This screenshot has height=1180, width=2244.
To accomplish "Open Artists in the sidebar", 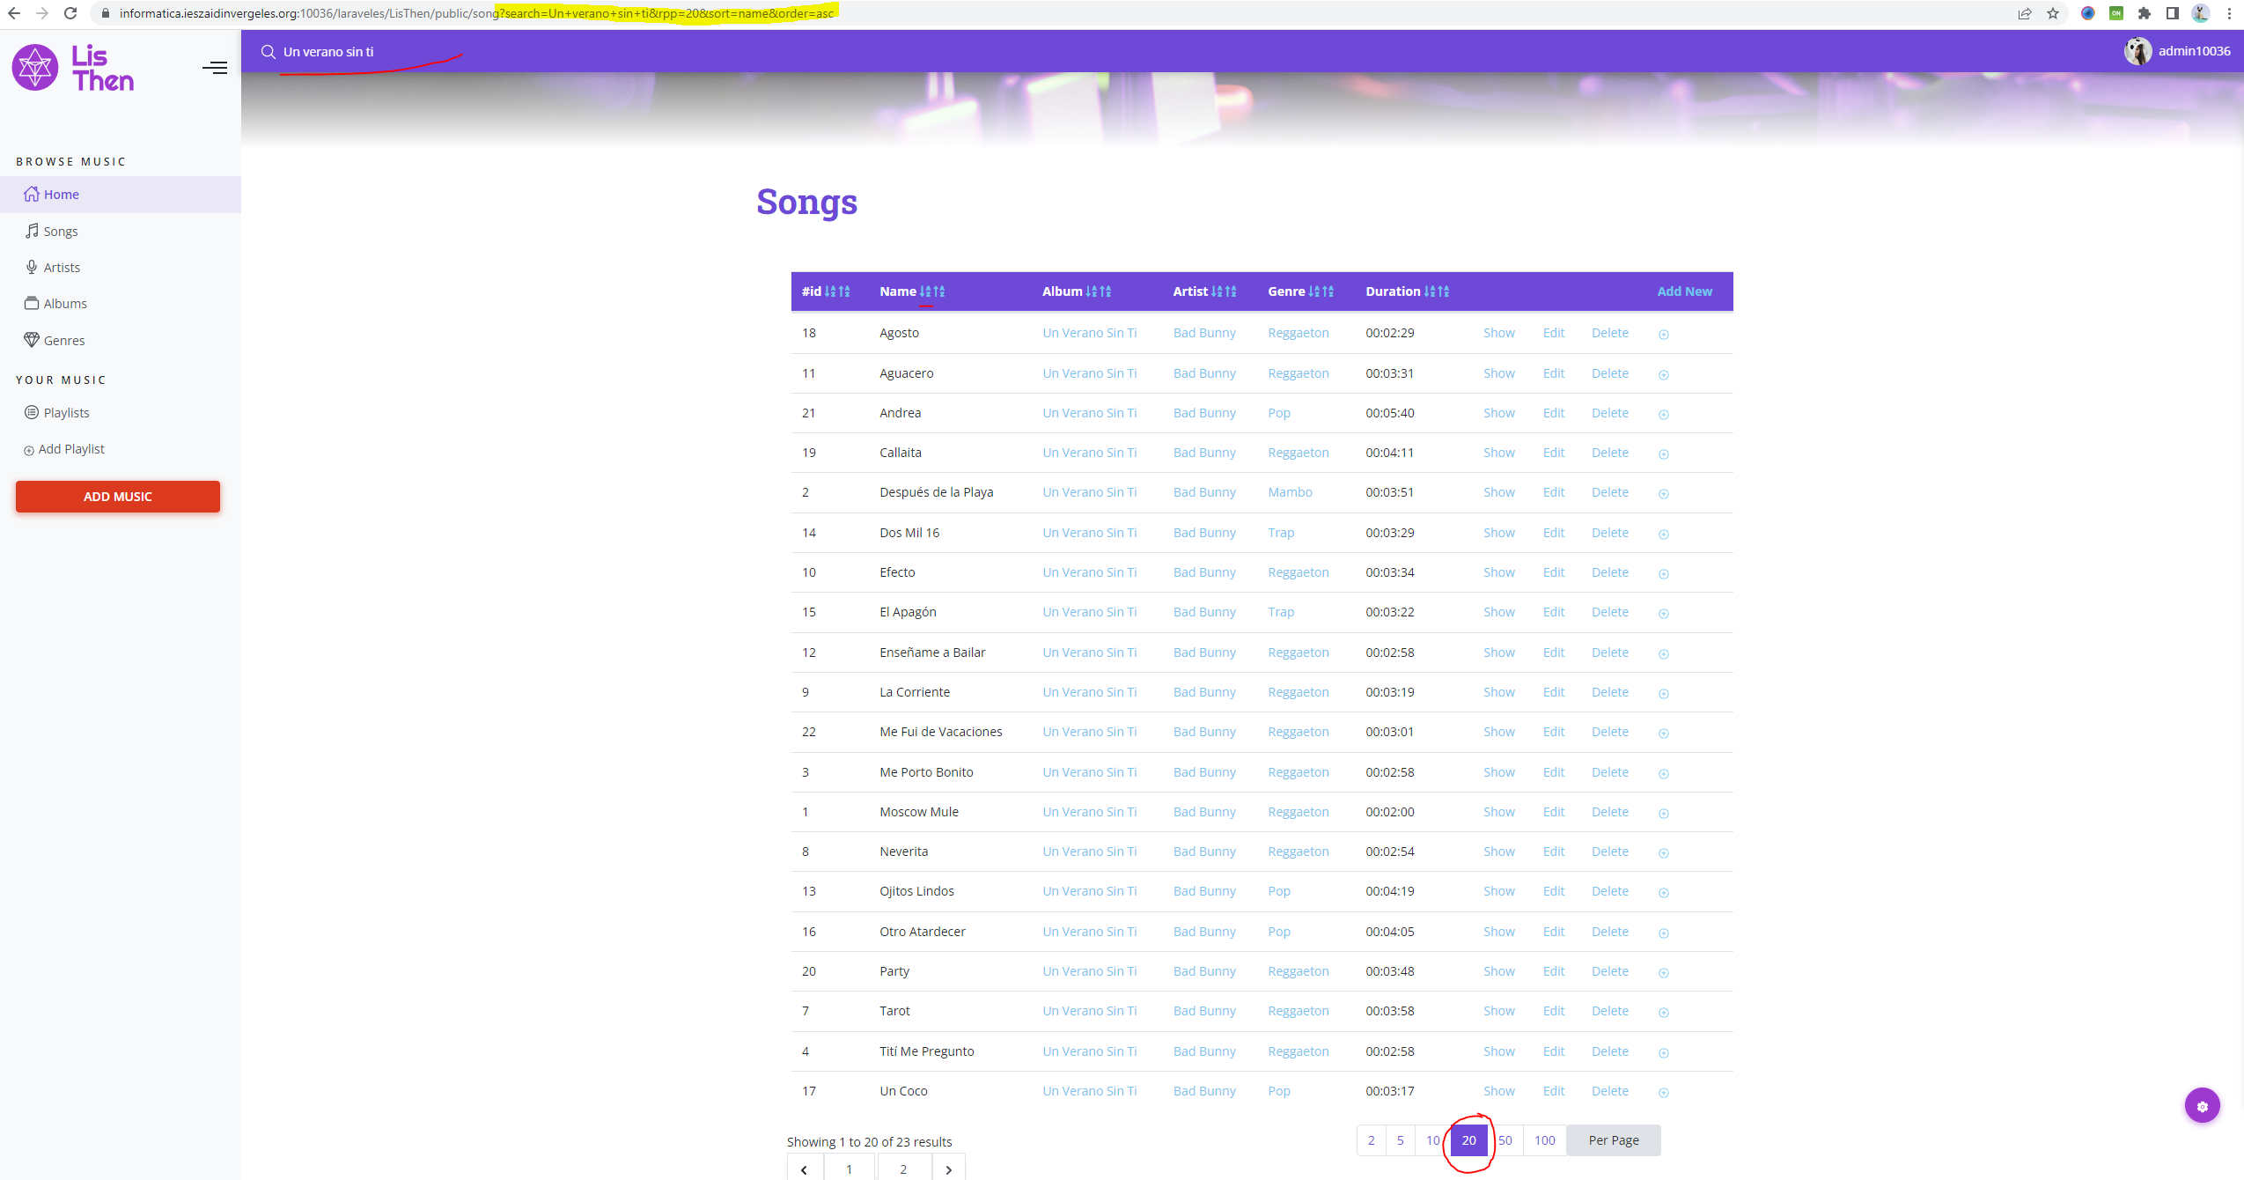I will 62,268.
